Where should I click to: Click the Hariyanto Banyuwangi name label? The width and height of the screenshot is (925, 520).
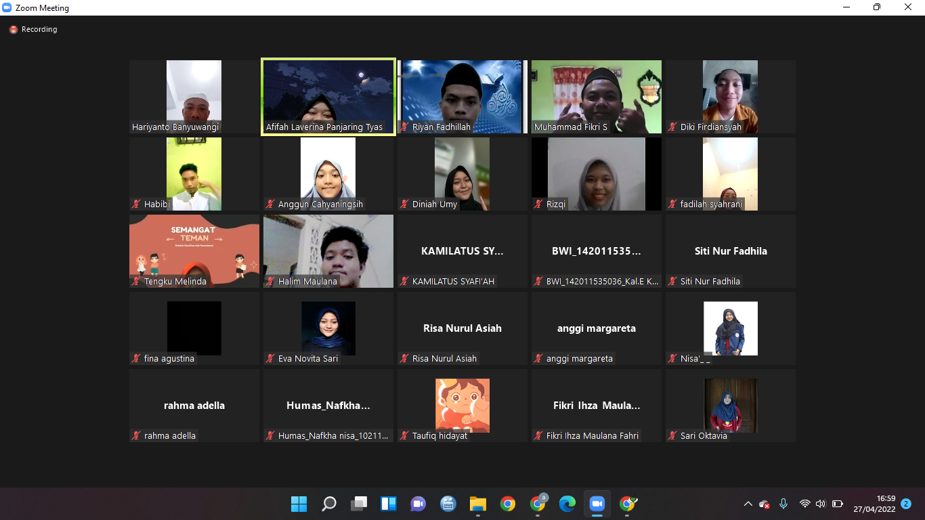[175, 127]
